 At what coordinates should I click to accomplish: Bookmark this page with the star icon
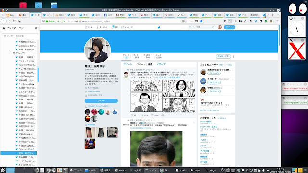(x=201, y=21)
